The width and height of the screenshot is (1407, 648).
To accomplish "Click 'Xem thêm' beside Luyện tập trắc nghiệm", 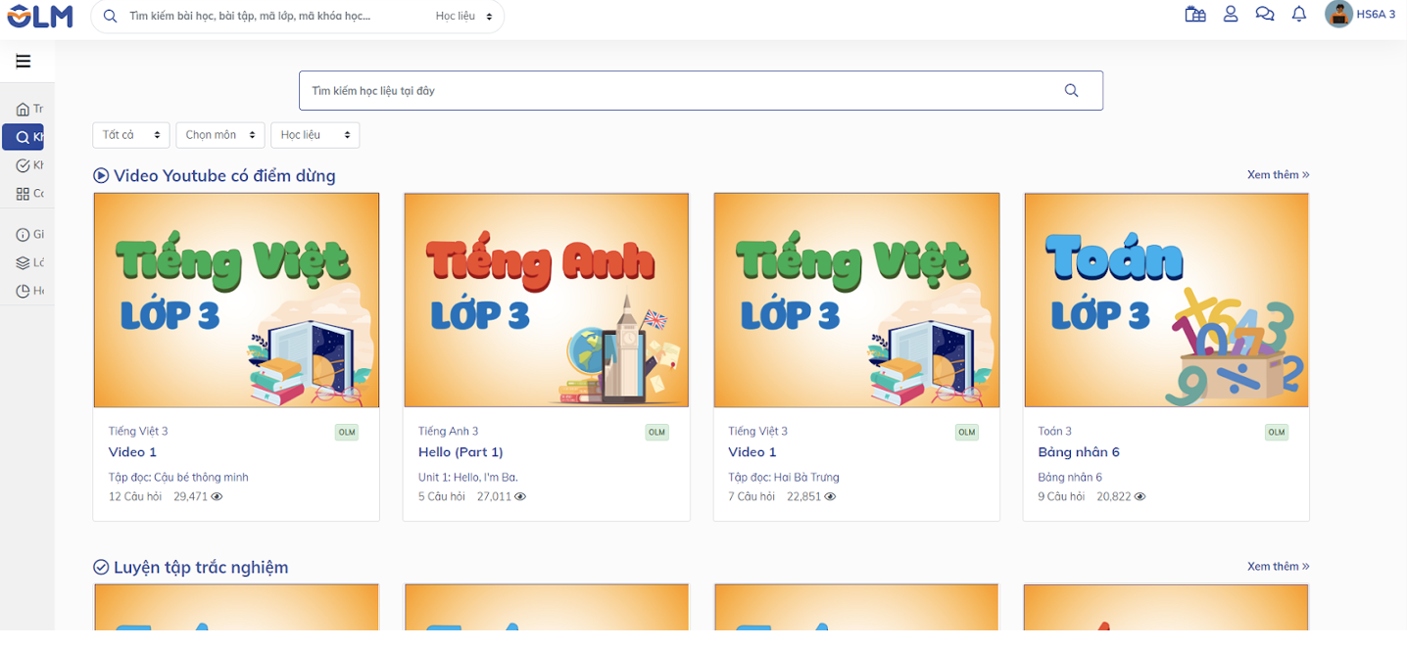I will point(1278,567).
